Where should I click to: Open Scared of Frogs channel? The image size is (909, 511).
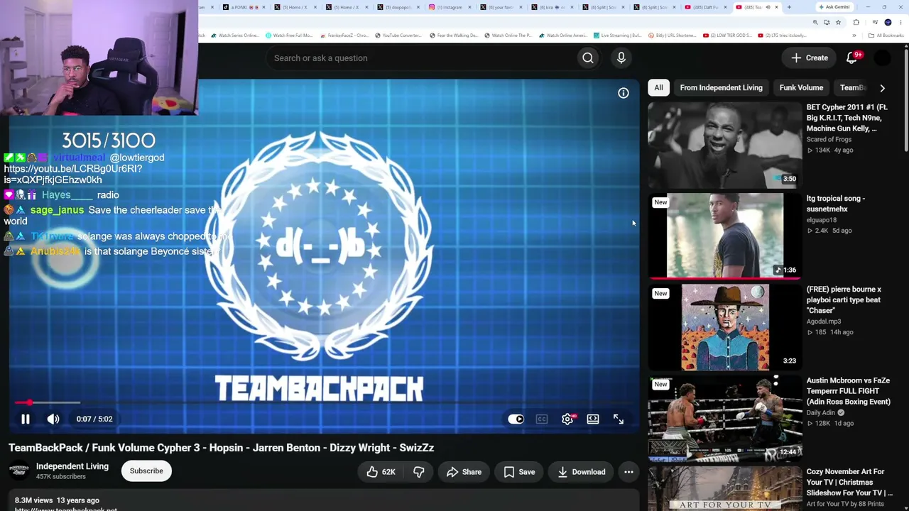pyautogui.click(x=829, y=139)
